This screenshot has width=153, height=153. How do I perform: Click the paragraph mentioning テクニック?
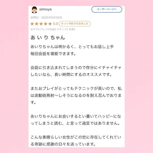click(x=76, y=95)
